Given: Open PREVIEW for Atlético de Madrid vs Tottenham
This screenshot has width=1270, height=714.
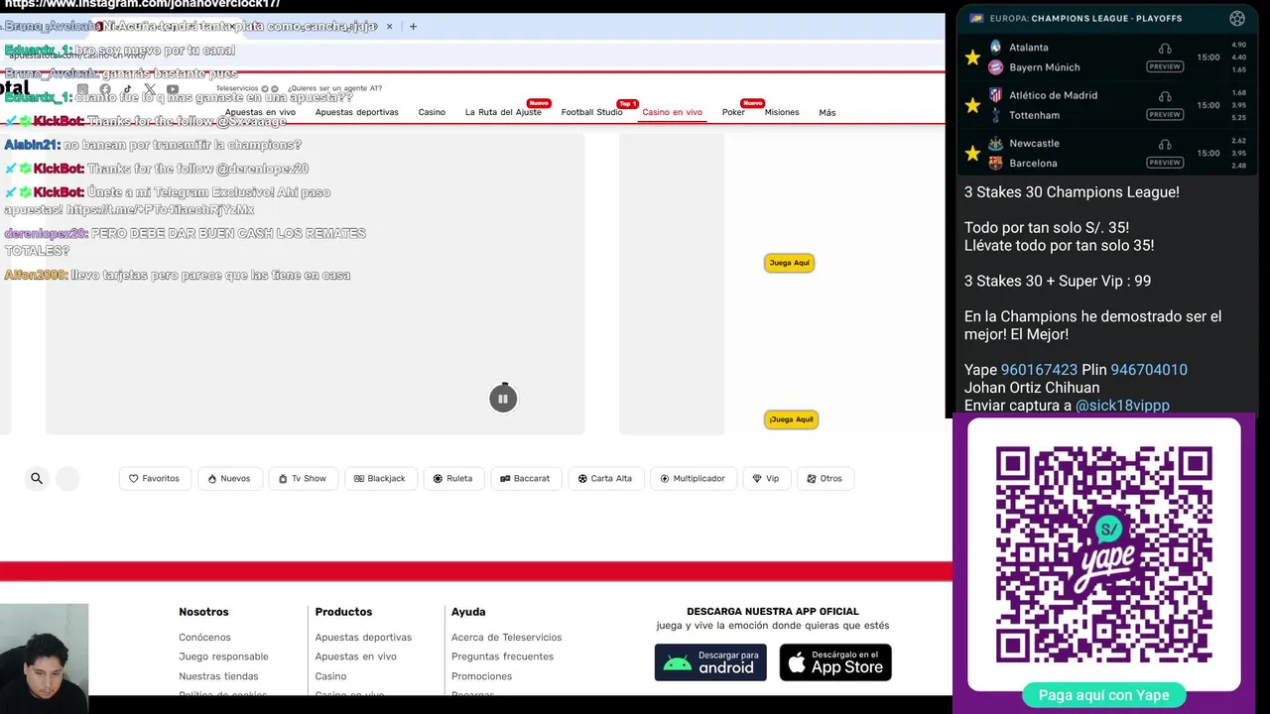Looking at the screenshot, I should click(x=1165, y=114).
